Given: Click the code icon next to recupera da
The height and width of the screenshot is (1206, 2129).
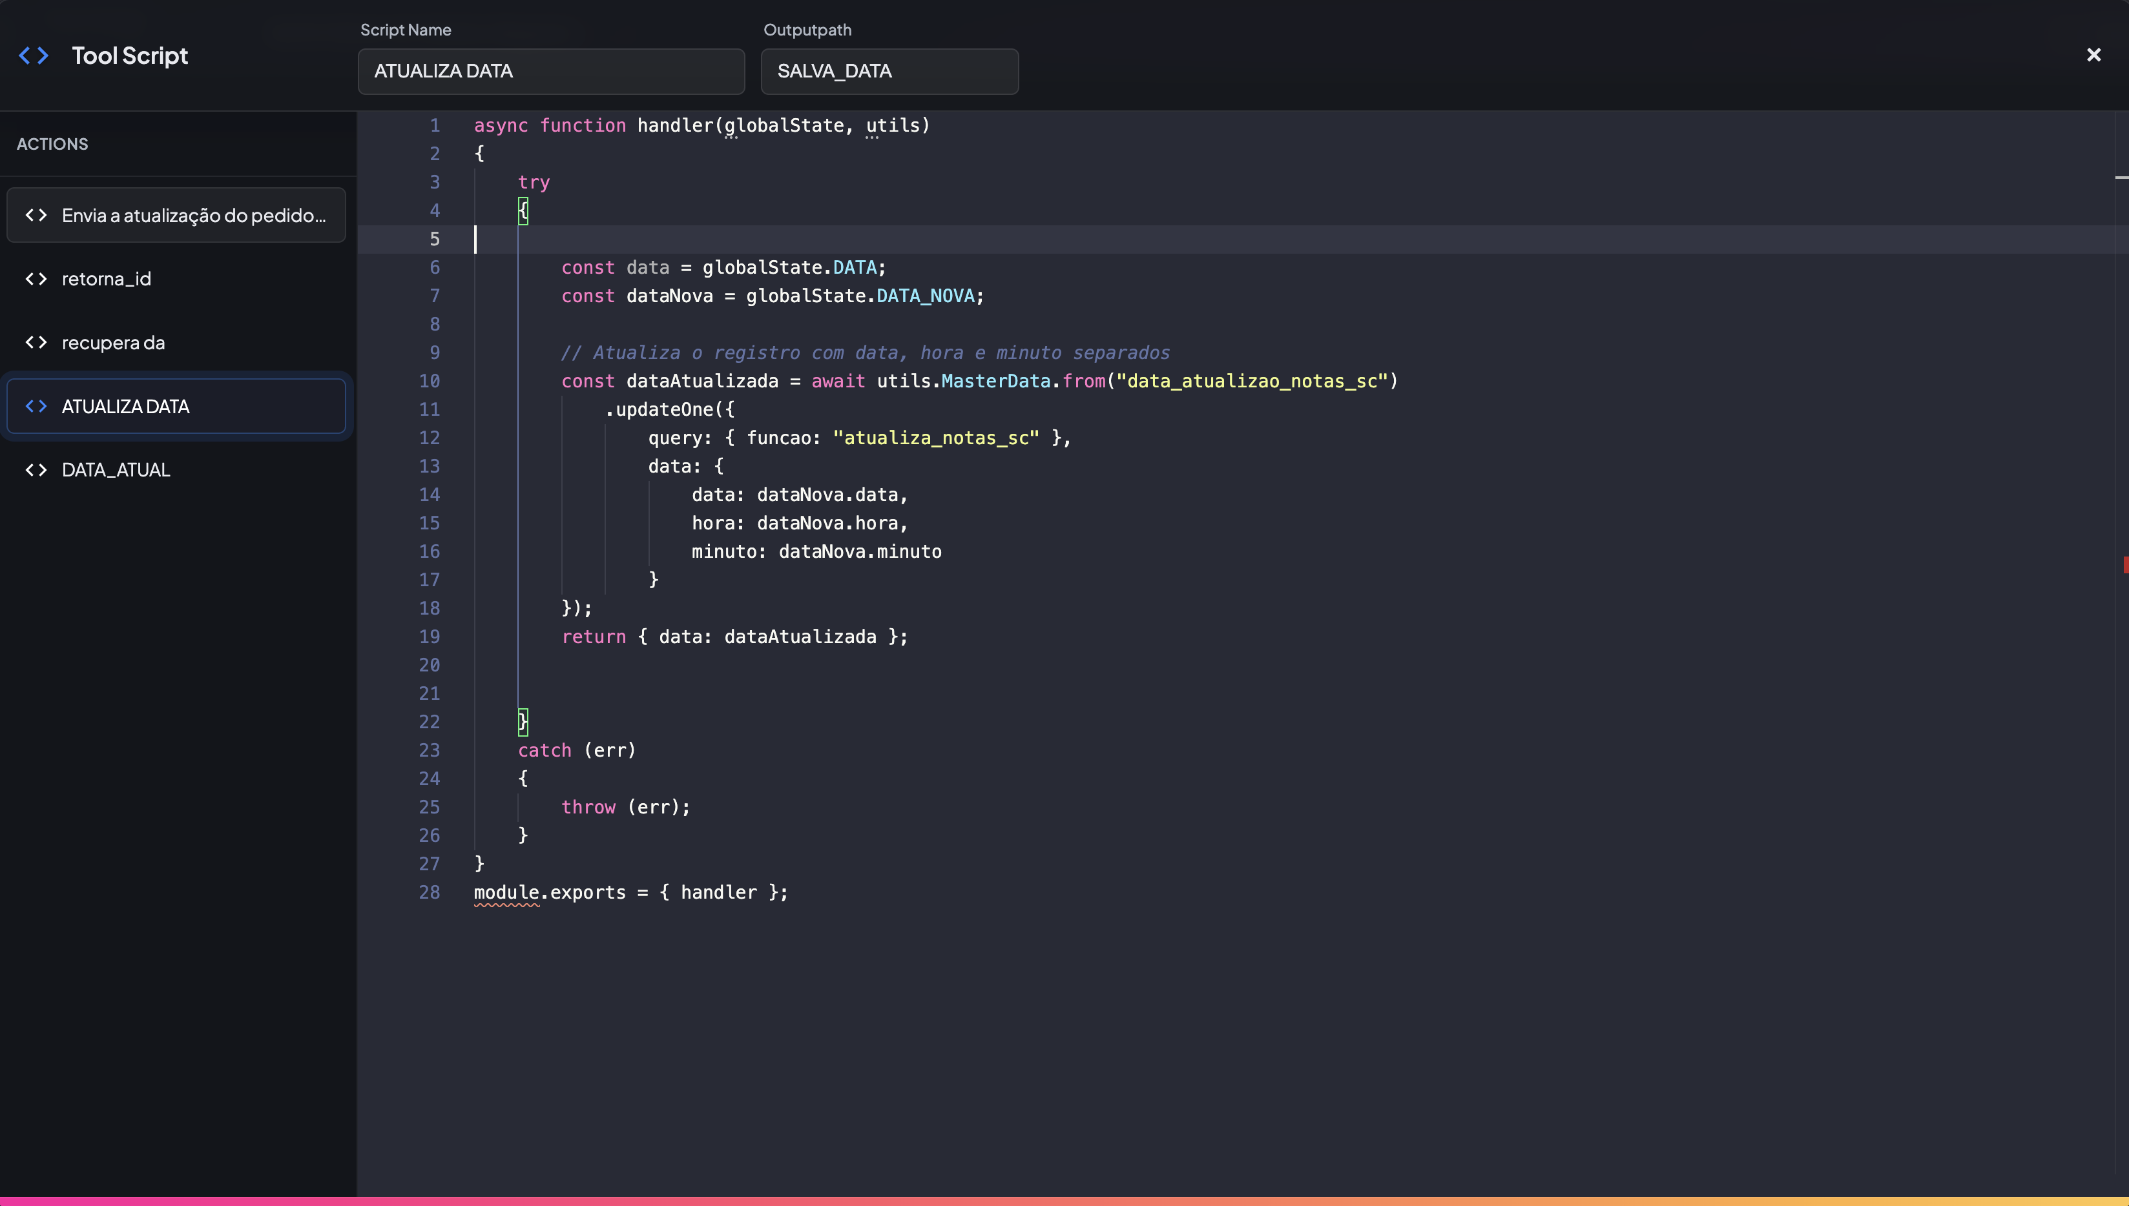Looking at the screenshot, I should click(x=36, y=342).
